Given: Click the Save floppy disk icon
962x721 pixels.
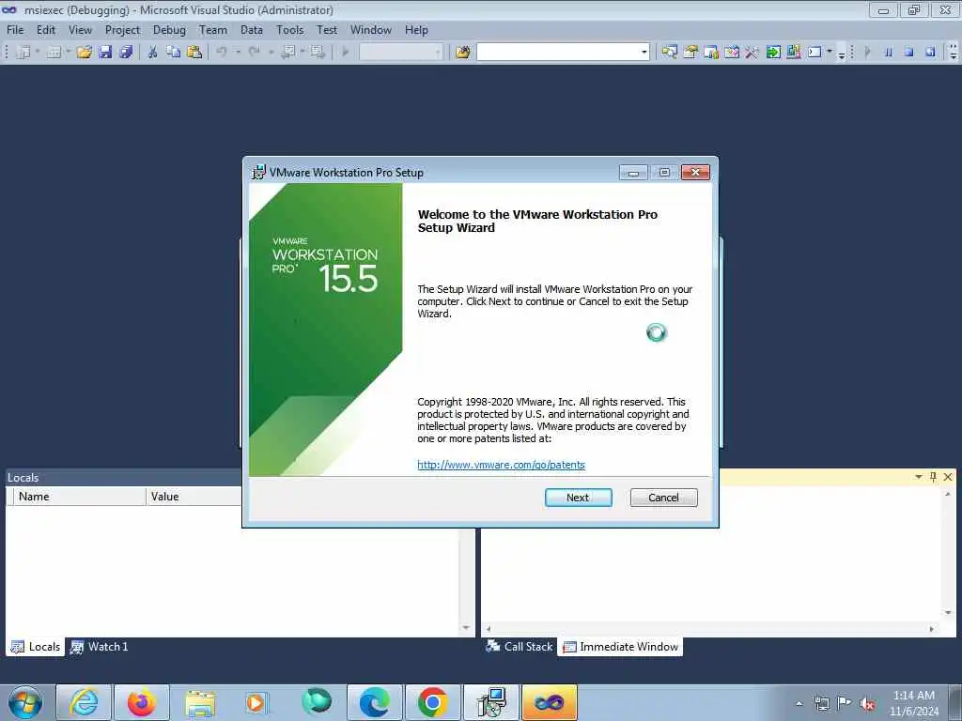Looking at the screenshot, I should (105, 53).
